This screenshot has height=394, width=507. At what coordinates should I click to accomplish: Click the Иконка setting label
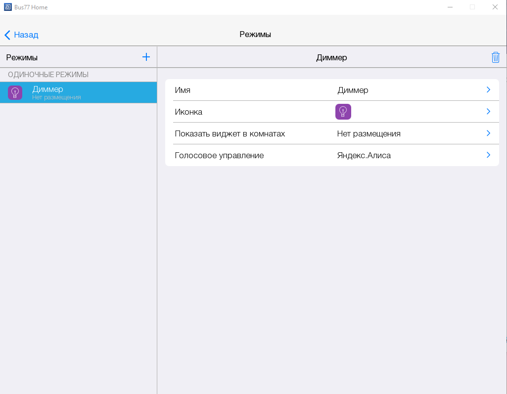point(188,112)
